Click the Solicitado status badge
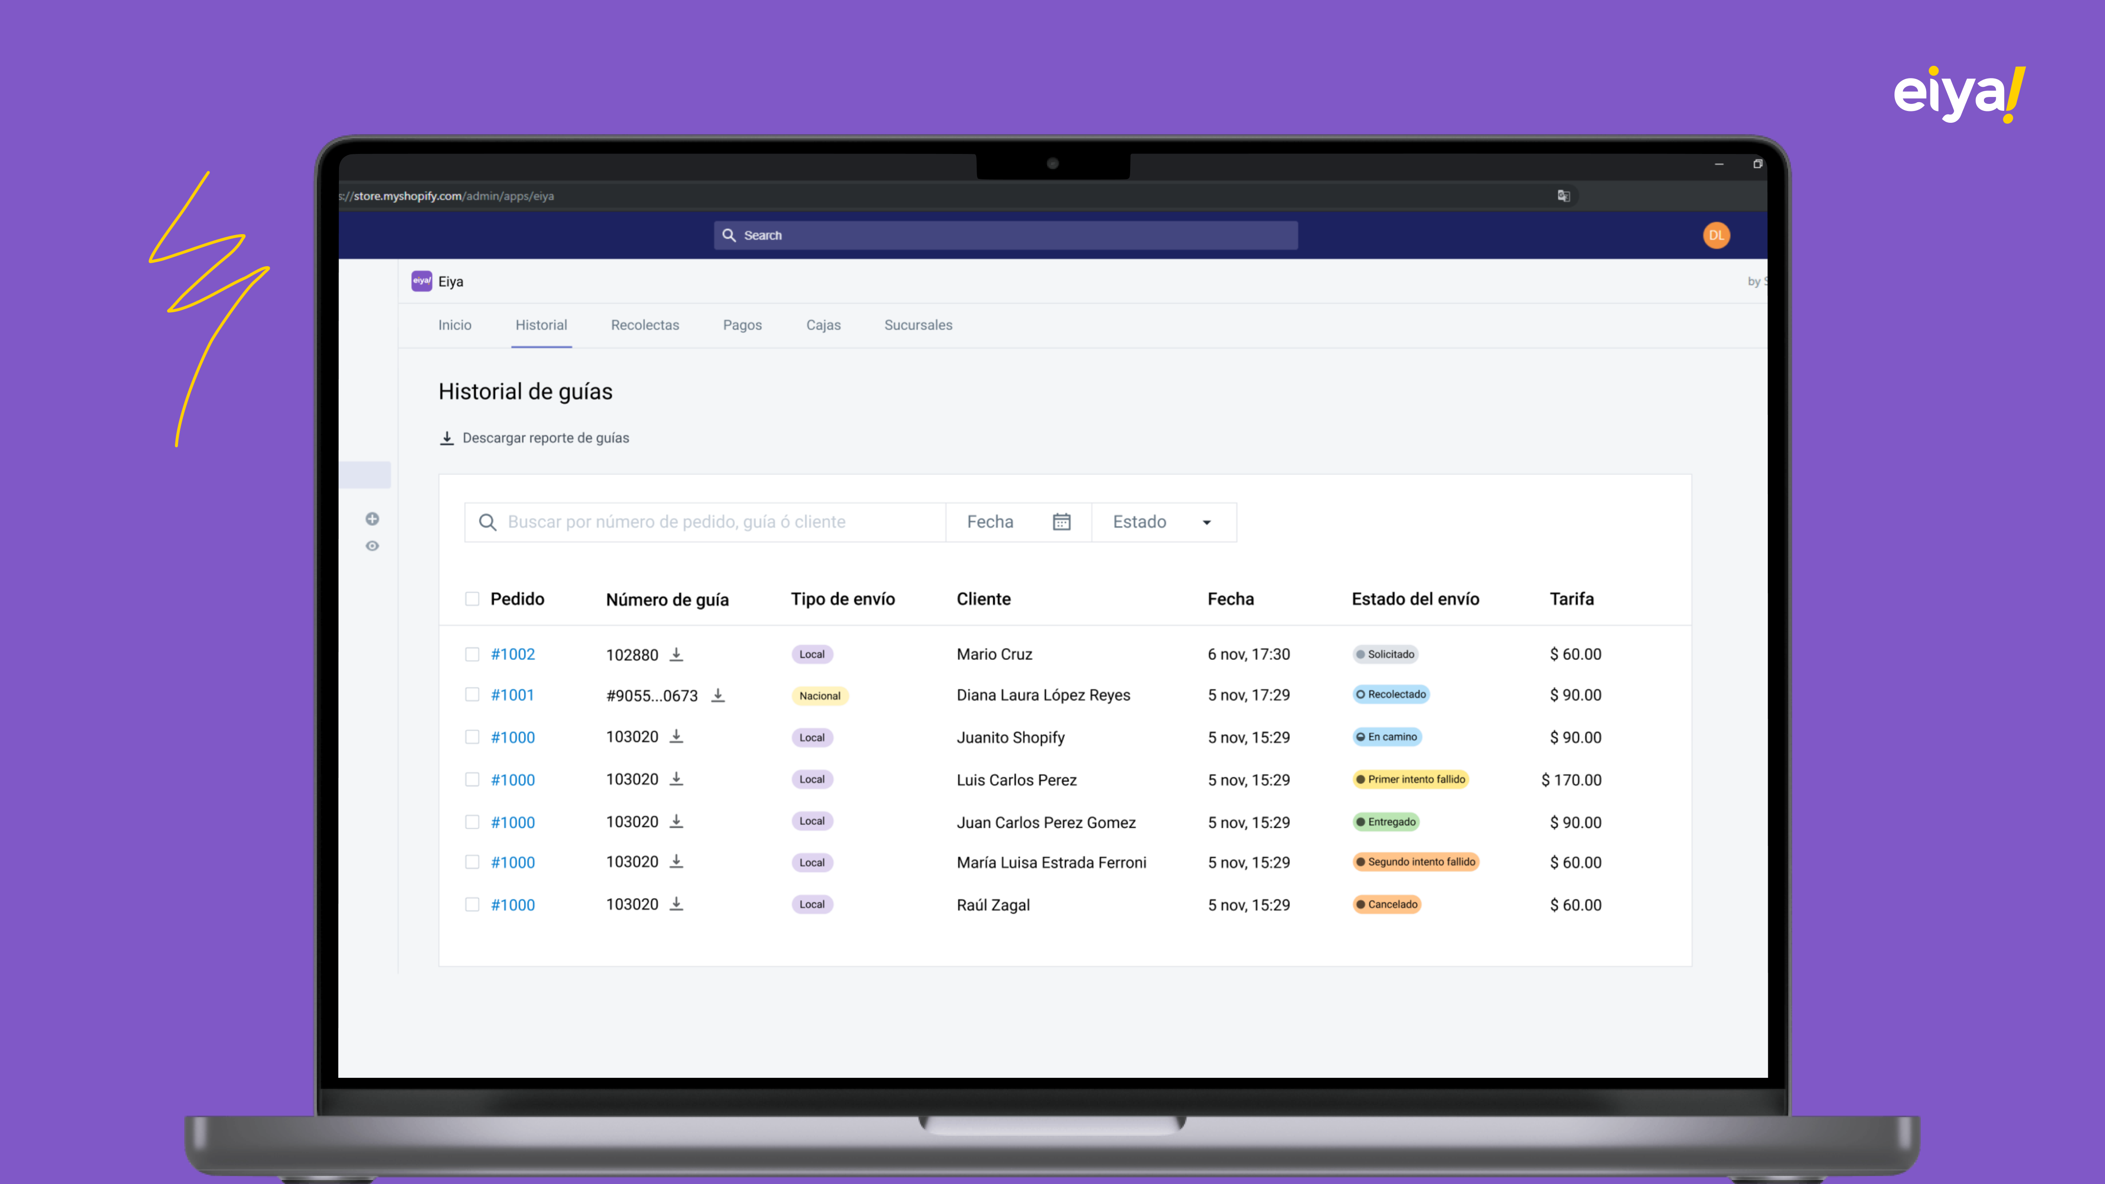Screen dimensions: 2105x1184 point(1385,655)
